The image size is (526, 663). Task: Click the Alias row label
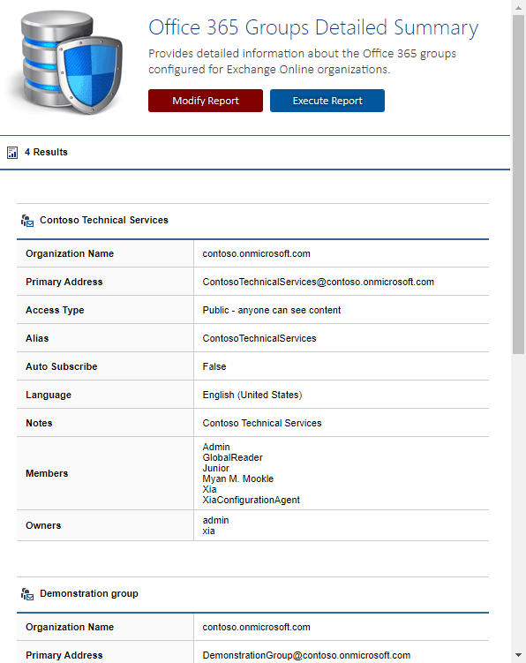[x=37, y=338]
